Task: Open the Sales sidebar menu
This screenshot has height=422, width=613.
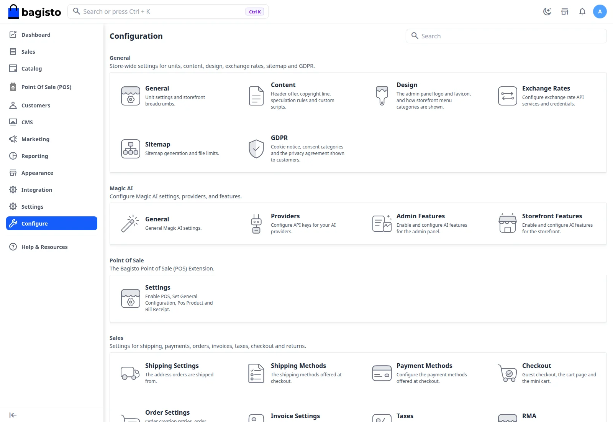Action: pos(52,51)
